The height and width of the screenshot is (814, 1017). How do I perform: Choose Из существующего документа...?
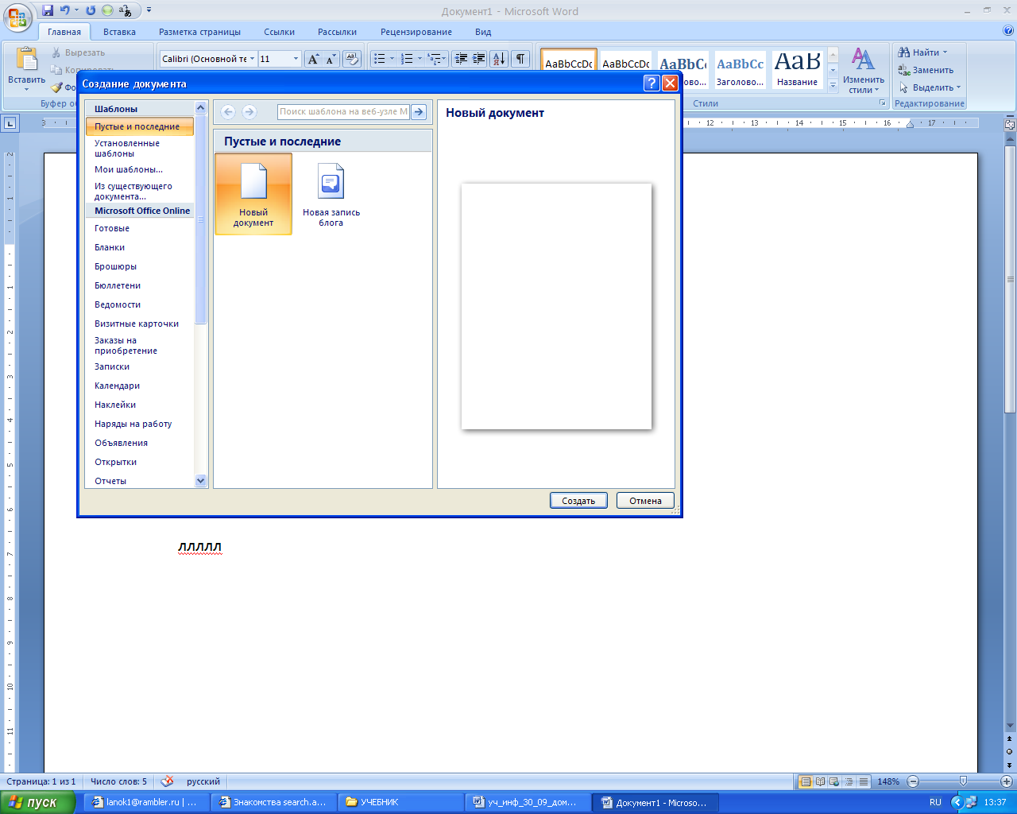pos(140,192)
